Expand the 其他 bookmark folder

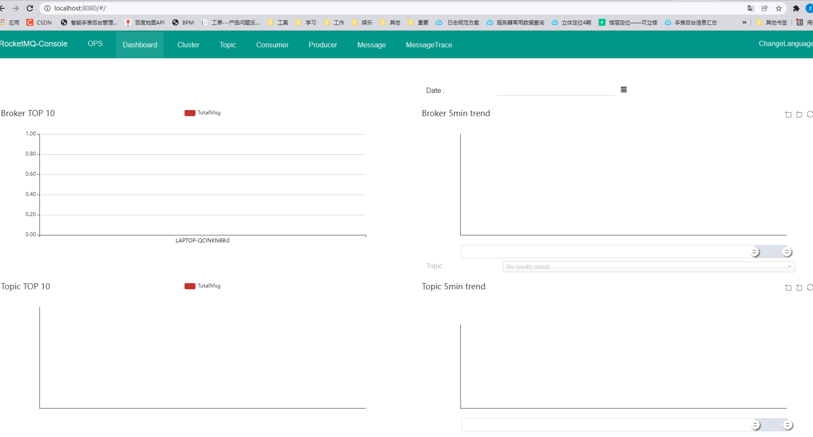tap(390, 22)
